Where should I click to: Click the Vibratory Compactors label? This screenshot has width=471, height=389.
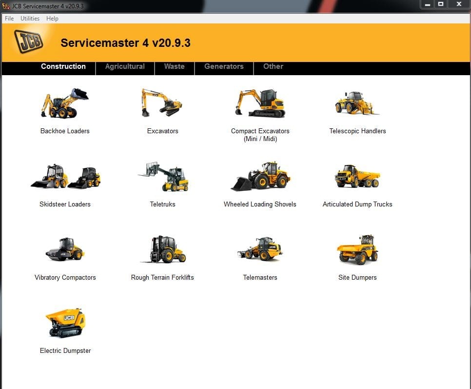click(x=65, y=277)
